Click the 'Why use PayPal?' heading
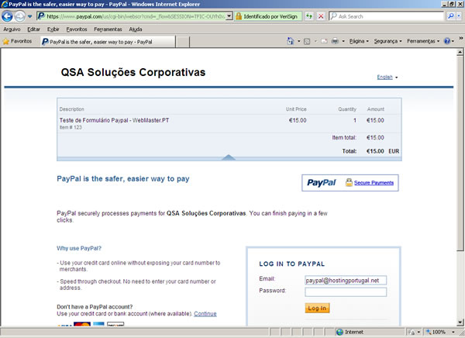The image size is (465, 338). [79, 248]
